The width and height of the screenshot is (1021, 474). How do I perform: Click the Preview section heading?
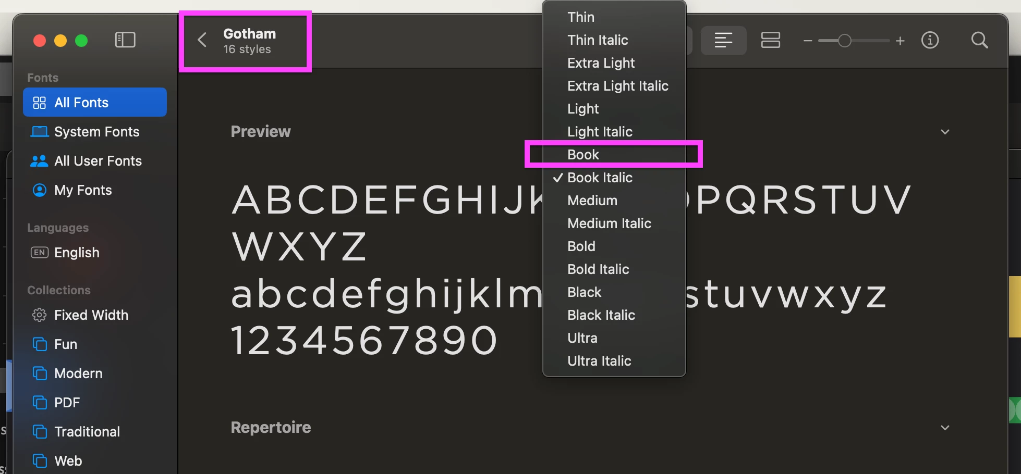point(261,131)
